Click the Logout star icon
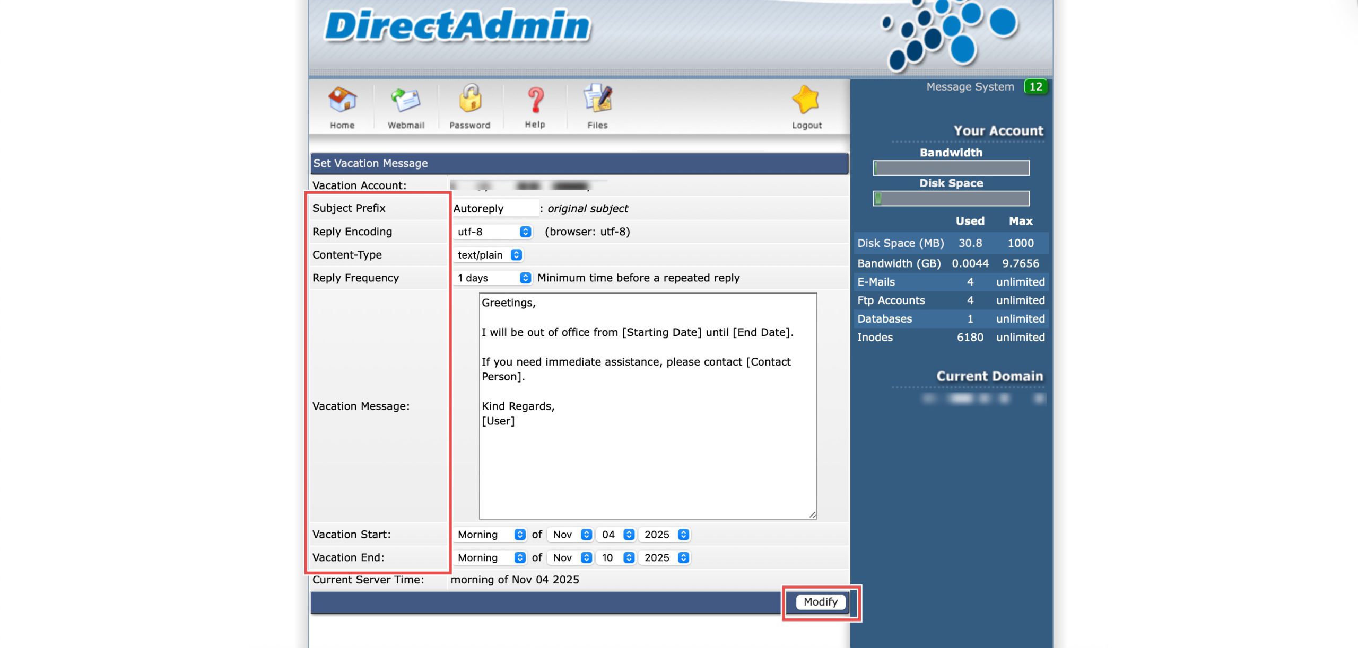 pyautogui.click(x=806, y=100)
